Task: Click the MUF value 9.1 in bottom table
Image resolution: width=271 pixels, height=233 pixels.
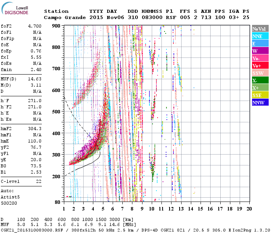Action: [102, 225]
